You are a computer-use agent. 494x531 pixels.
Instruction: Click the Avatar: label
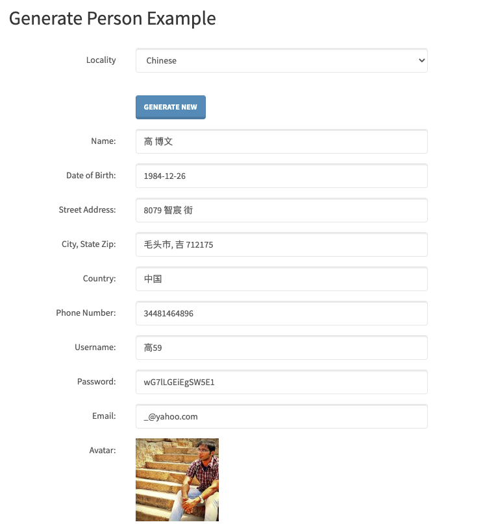point(103,450)
